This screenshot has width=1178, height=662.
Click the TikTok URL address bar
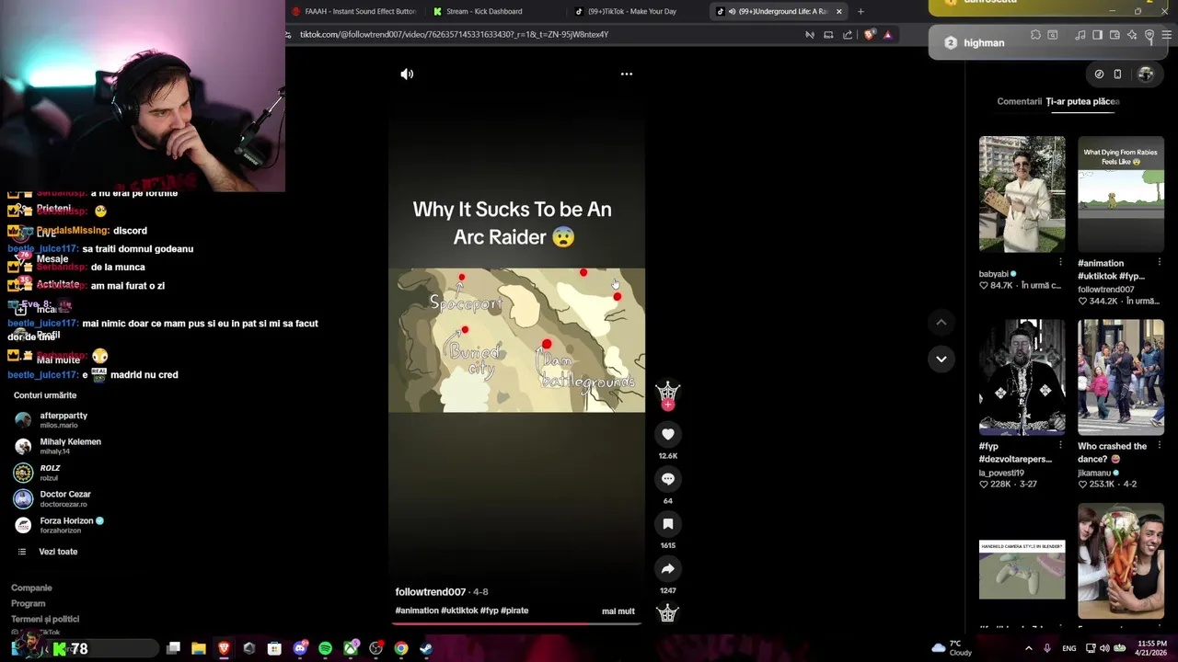click(543, 34)
